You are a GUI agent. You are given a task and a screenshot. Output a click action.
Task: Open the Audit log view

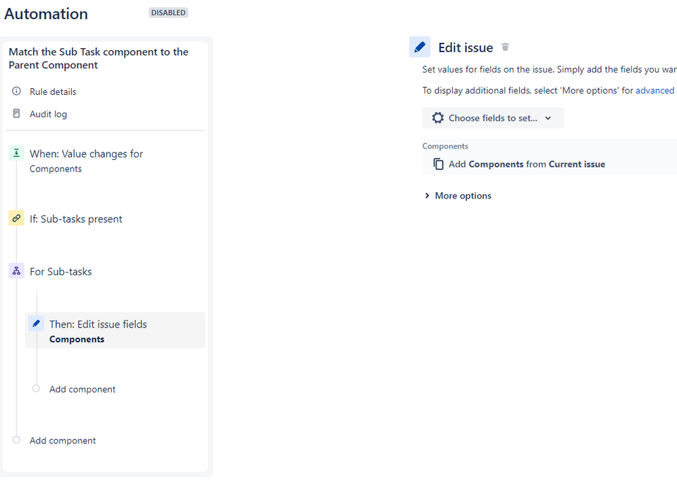[x=48, y=113]
